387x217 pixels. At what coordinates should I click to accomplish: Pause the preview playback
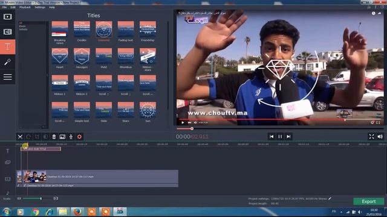point(280,137)
